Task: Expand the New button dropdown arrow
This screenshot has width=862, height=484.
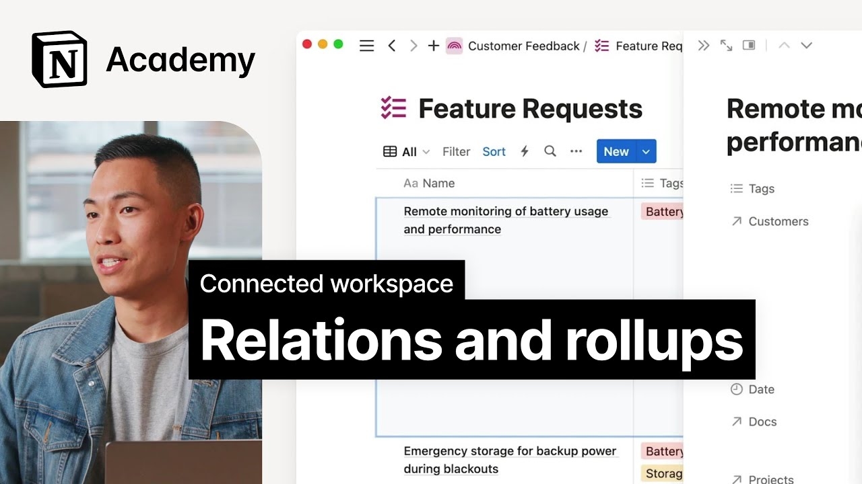Action: (646, 152)
